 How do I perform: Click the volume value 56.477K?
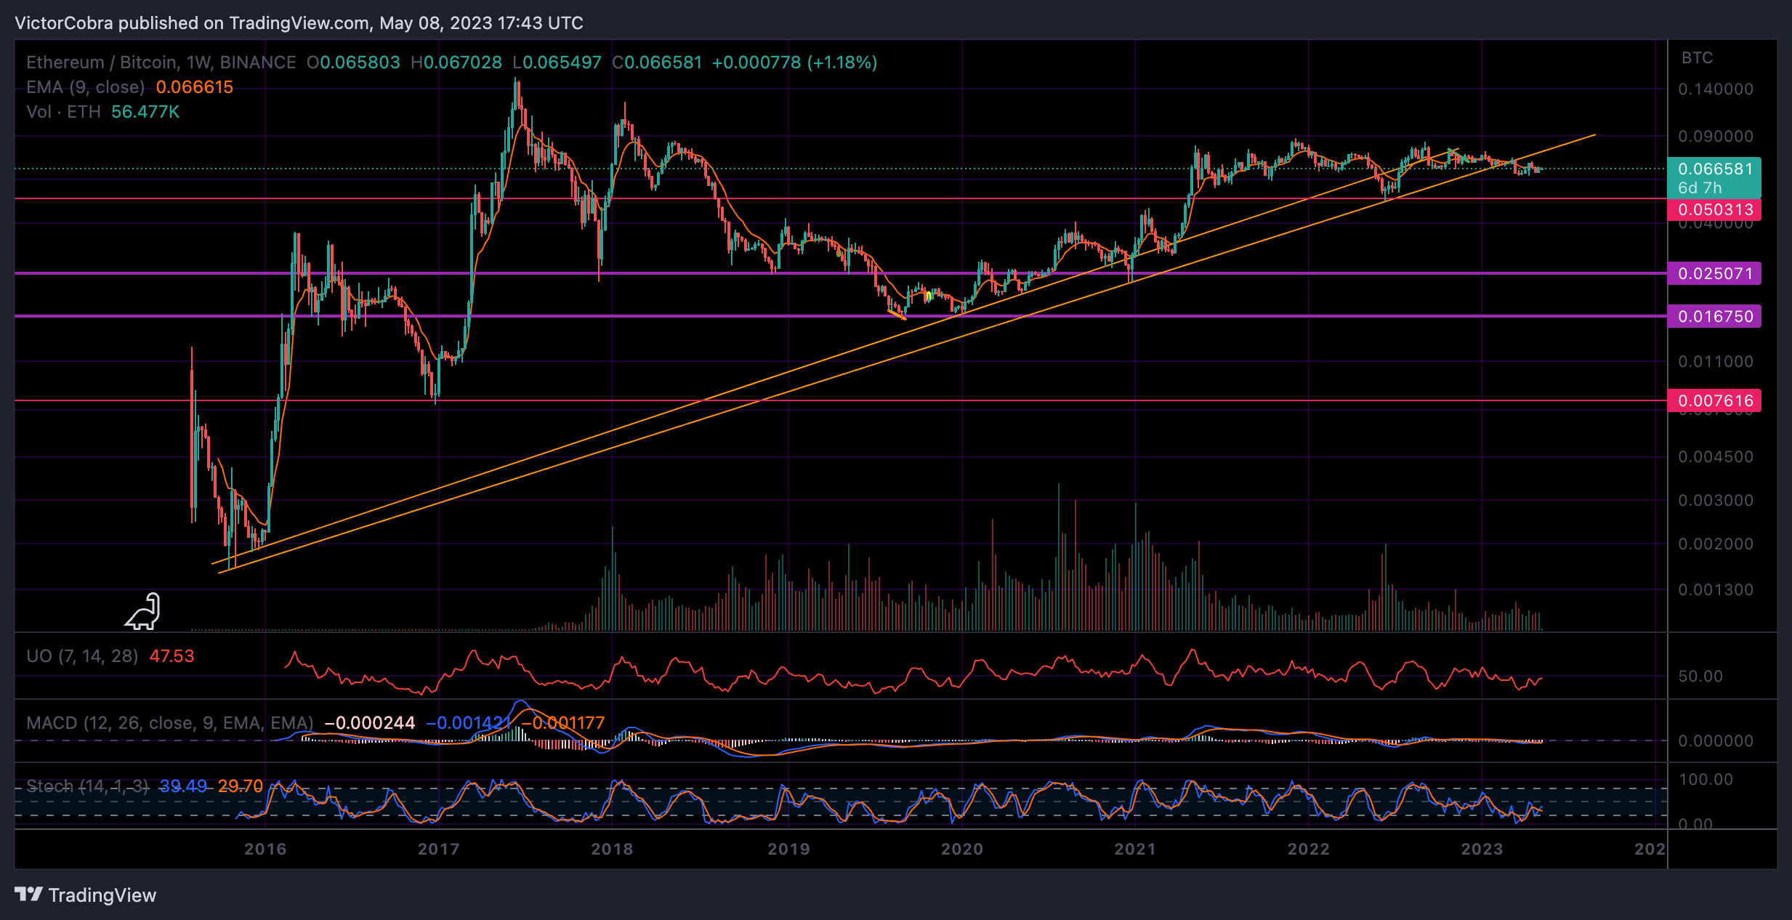[145, 112]
